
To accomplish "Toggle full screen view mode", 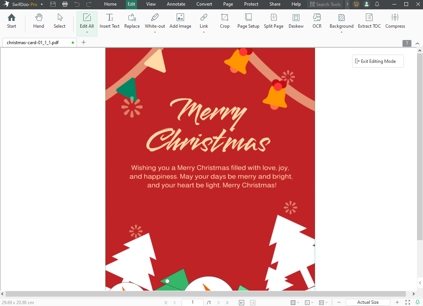I will point(407,302).
